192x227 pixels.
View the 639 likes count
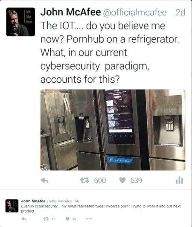[136, 180]
